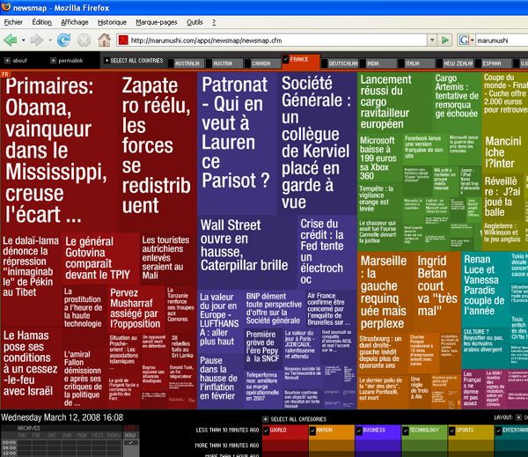Open the search engine selector dropdown
The height and width of the screenshot is (457, 528).
pyautogui.click(x=472, y=41)
